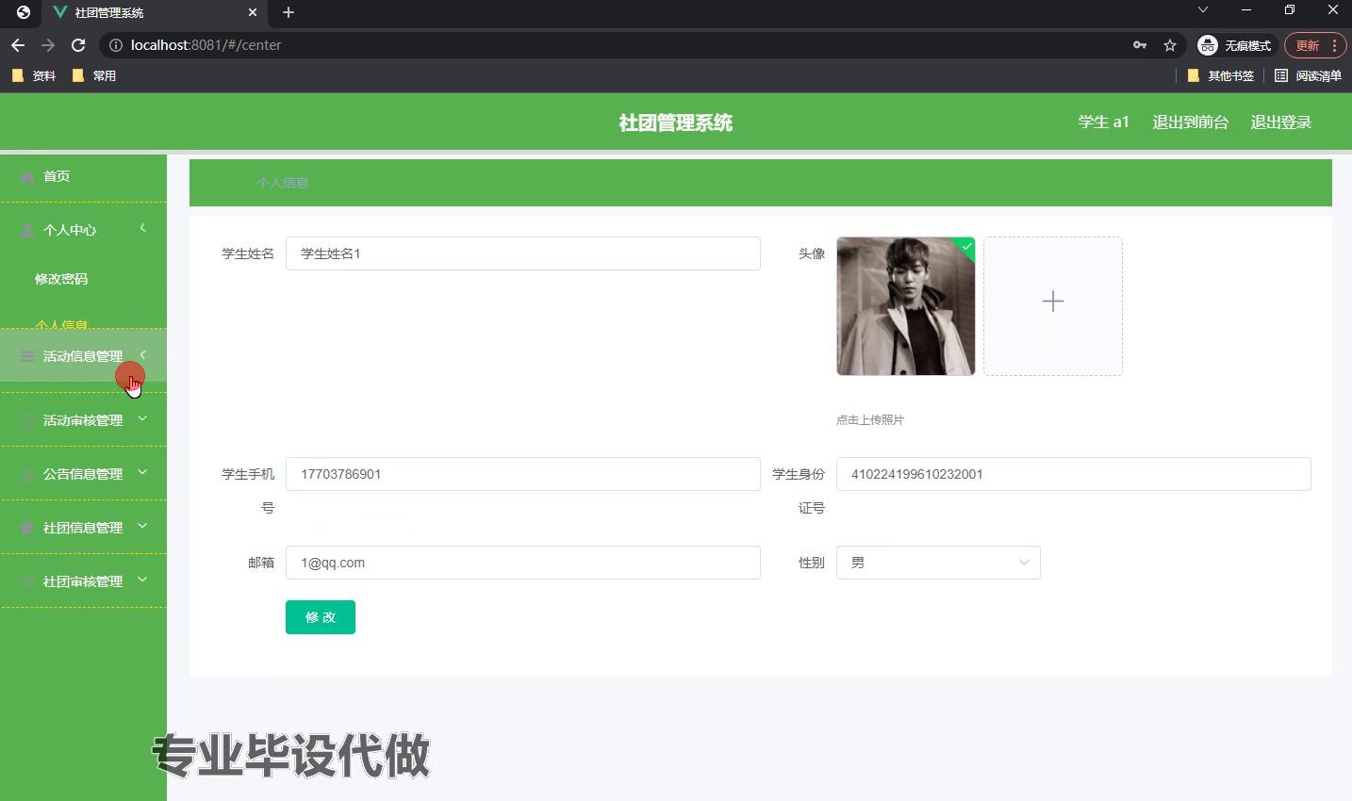Click the 退出登录 logout link

point(1280,123)
